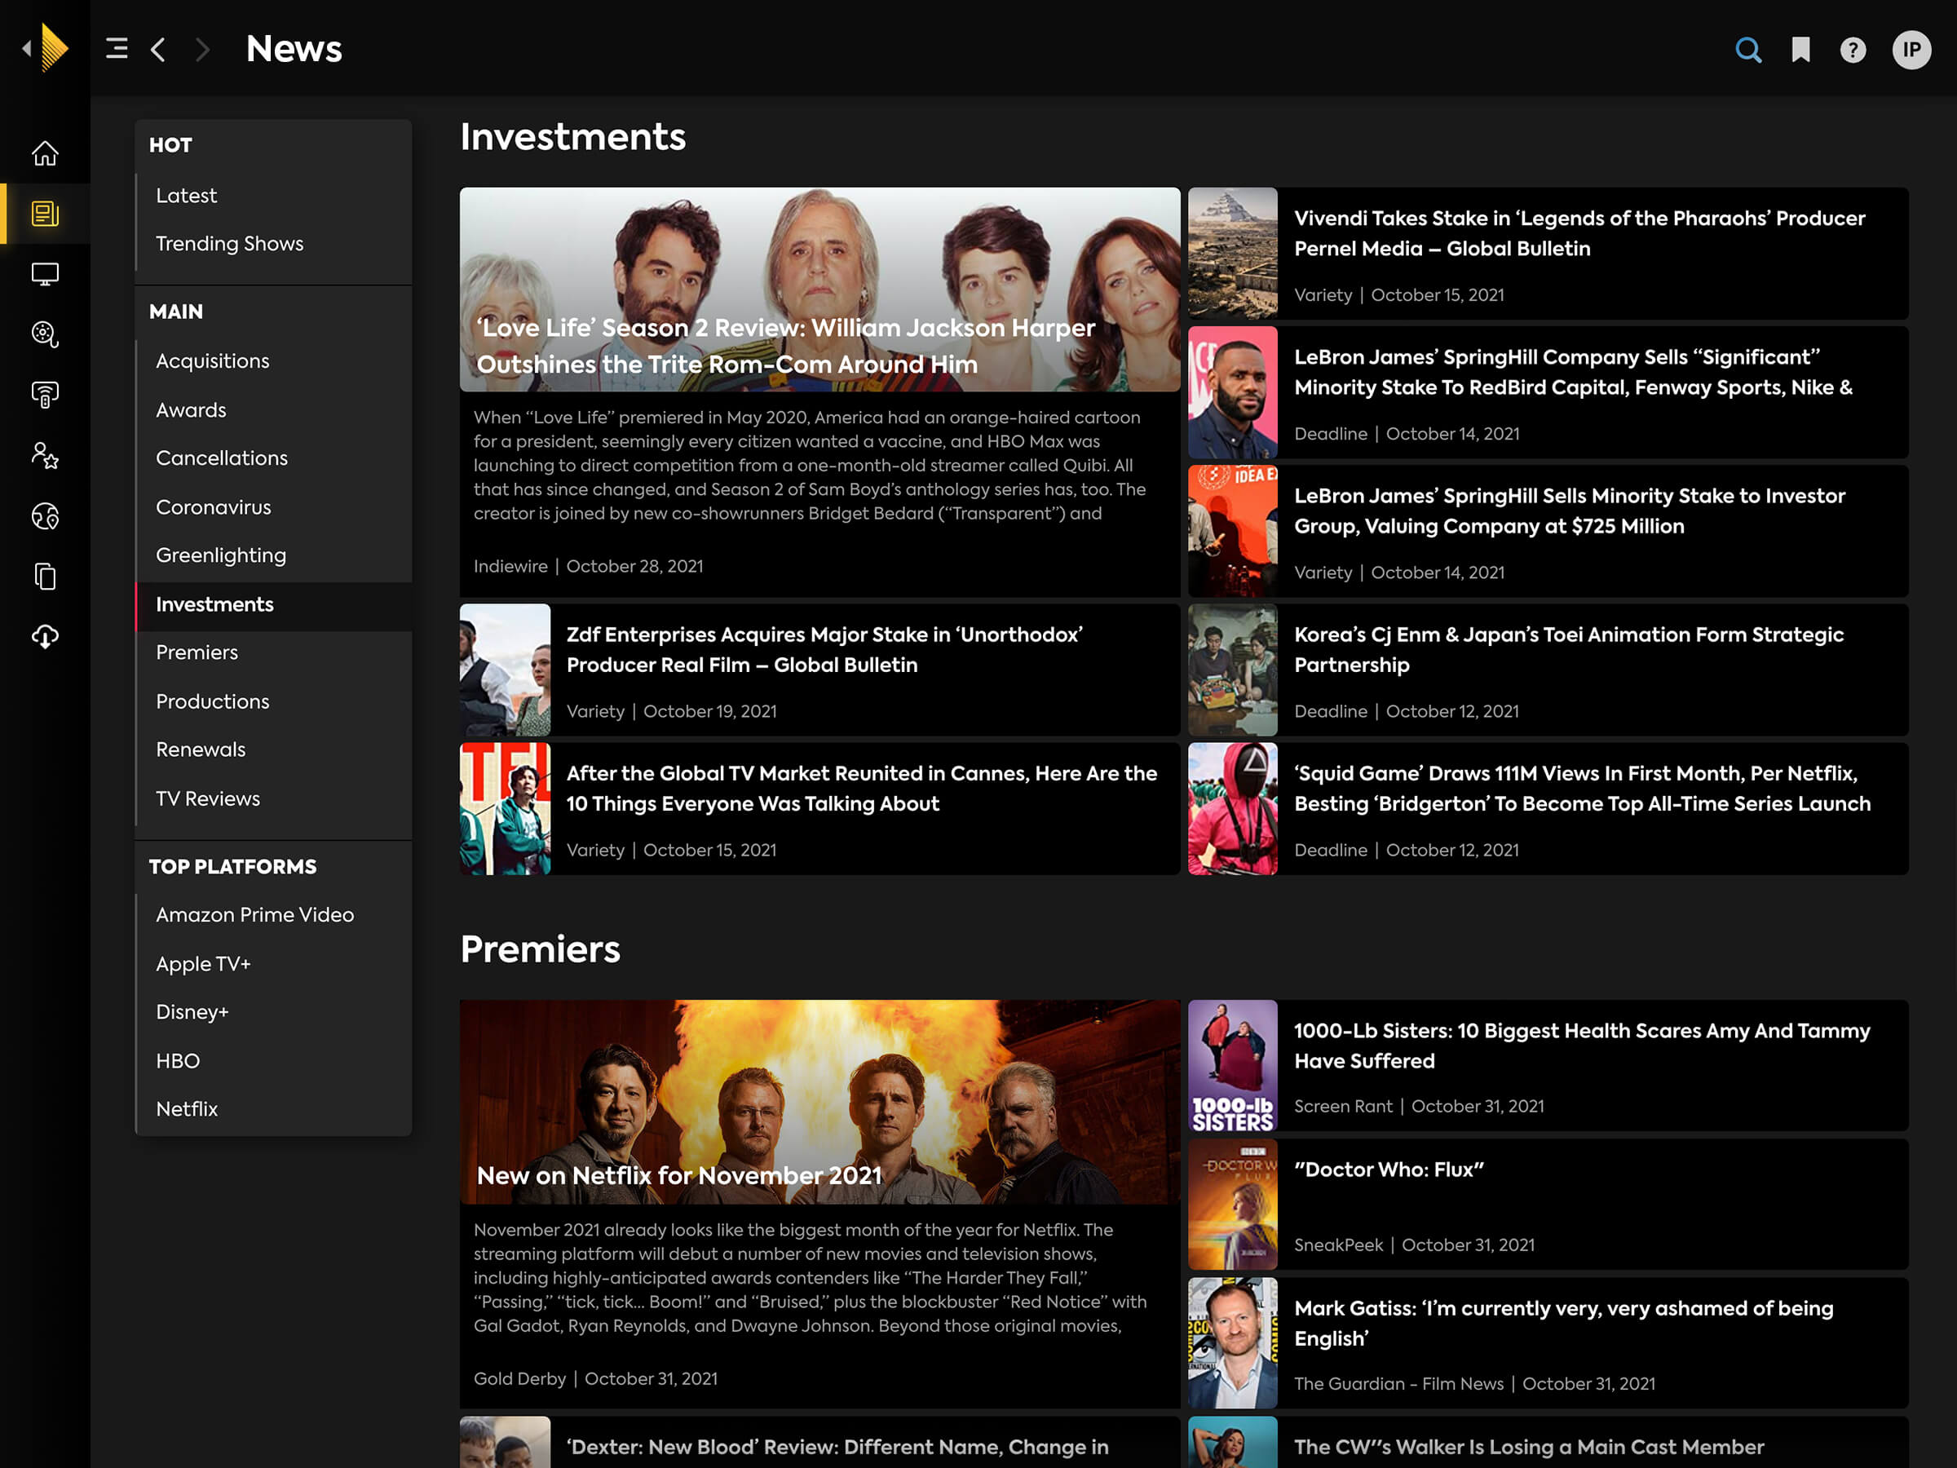Select the News icon in sidebar
The width and height of the screenshot is (1957, 1468).
pyautogui.click(x=45, y=213)
